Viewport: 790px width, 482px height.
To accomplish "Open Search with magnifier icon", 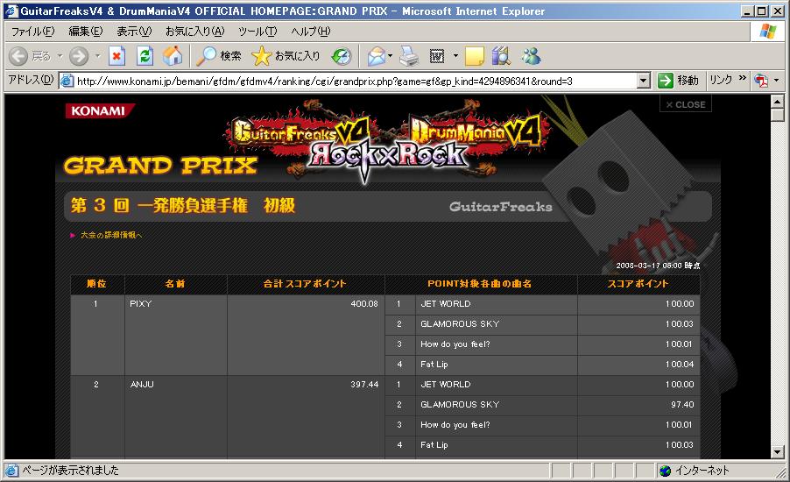I will (x=206, y=56).
